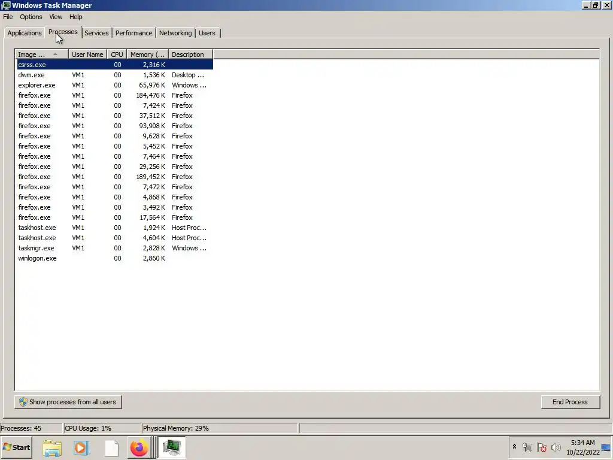Sort by Image Name column header
The width and height of the screenshot is (613, 460).
42,55
